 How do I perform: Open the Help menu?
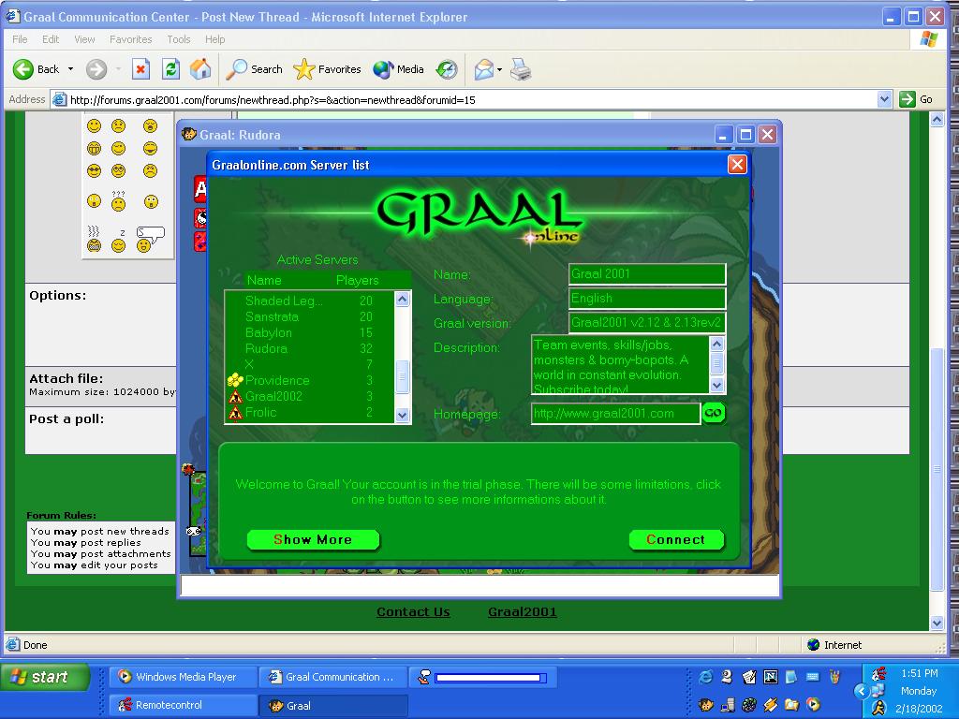(214, 39)
